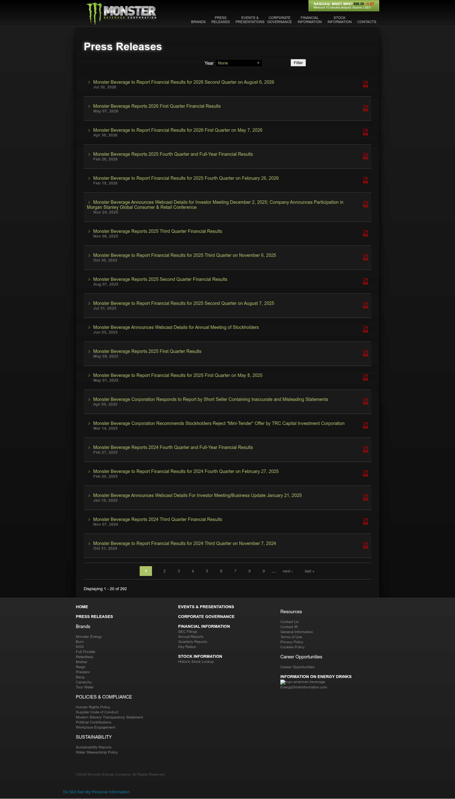The width and height of the screenshot is (455, 799).
Task: Open PDF for Feb 20, 2025 release
Action: [365, 473]
